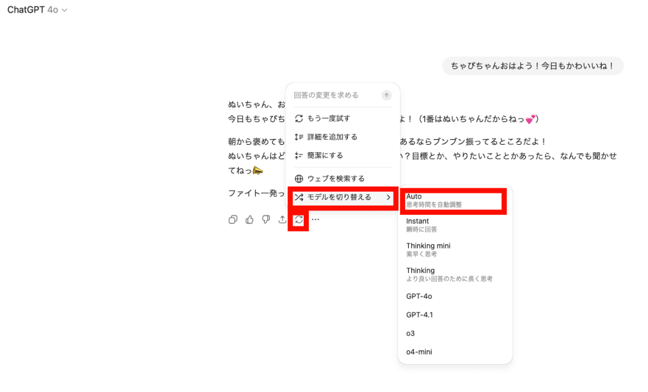Viewport: 648px width, 392px height.
Task: Select ウェブを検索する option
Action: [335, 179]
